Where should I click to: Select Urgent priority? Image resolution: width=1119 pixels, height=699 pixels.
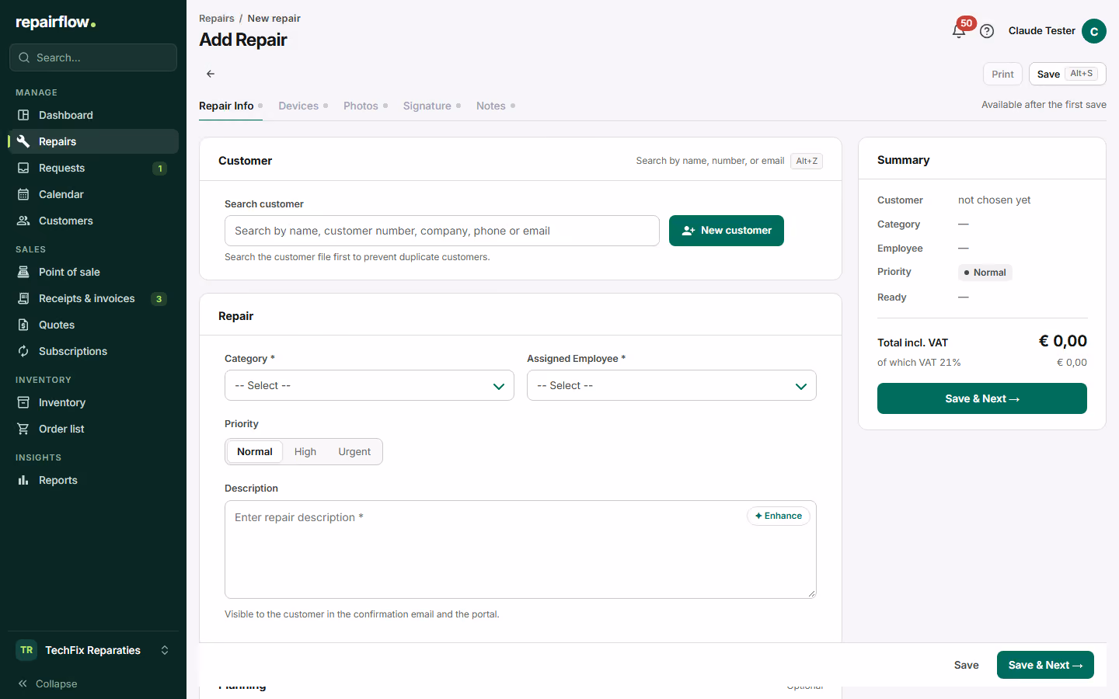[x=354, y=452]
